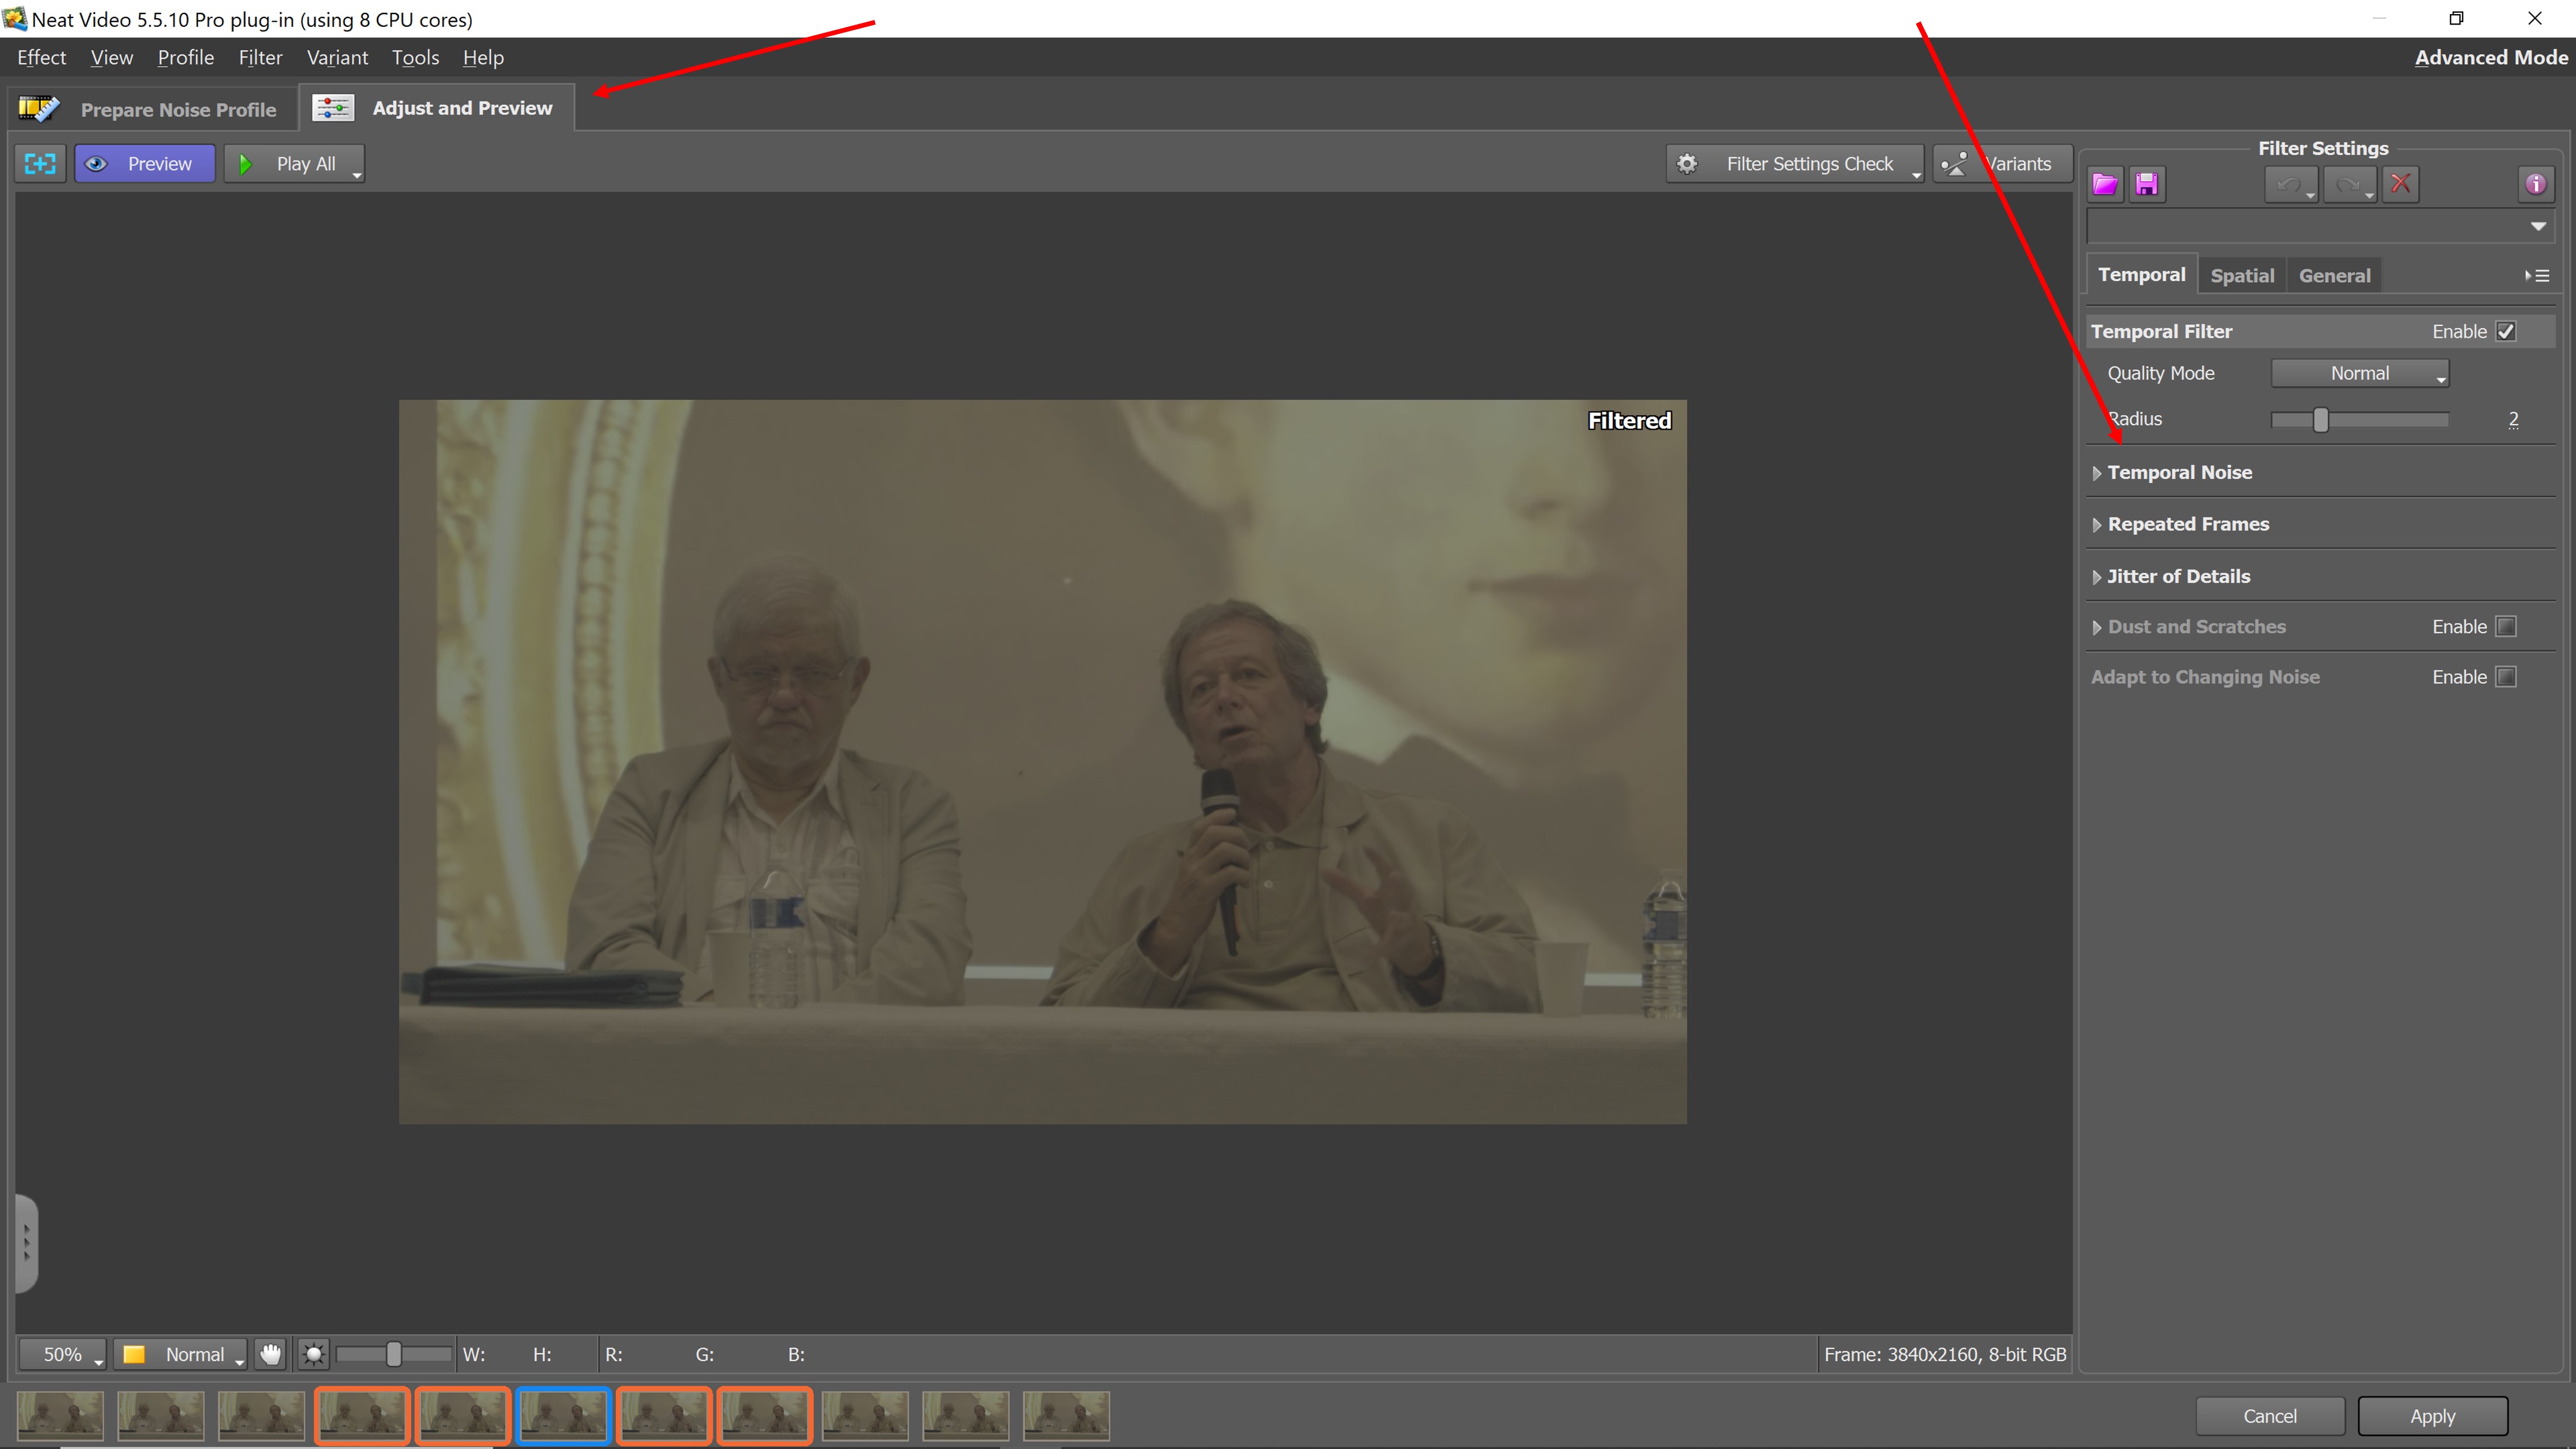
Task: Open filter settings panel options menu icon
Action: pyautogui.click(x=2537, y=276)
